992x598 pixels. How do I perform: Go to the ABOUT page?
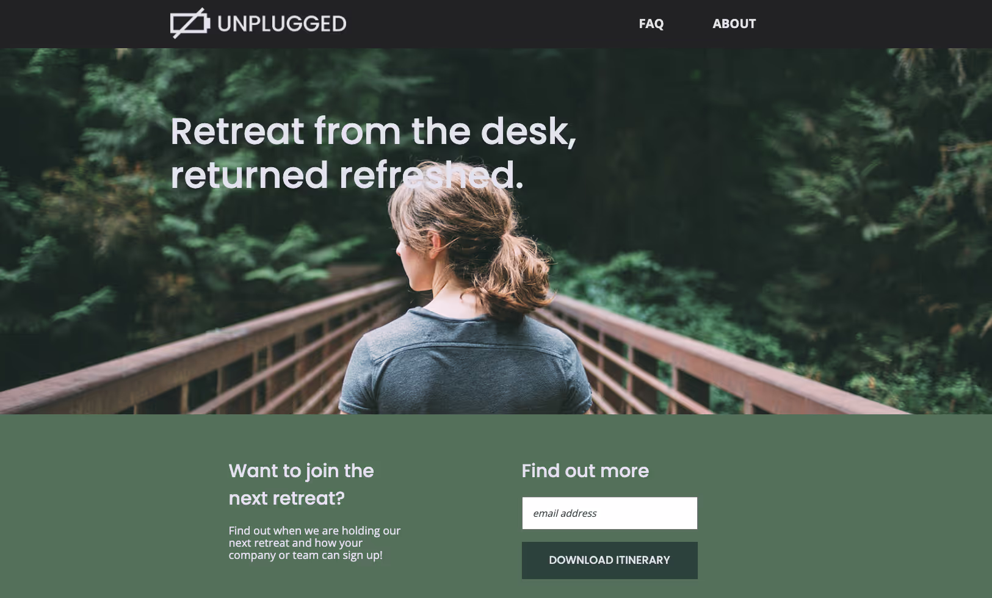(734, 24)
